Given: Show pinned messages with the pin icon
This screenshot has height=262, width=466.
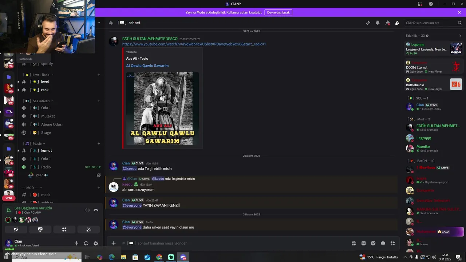Looking at the screenshot, I should (387, 23).
